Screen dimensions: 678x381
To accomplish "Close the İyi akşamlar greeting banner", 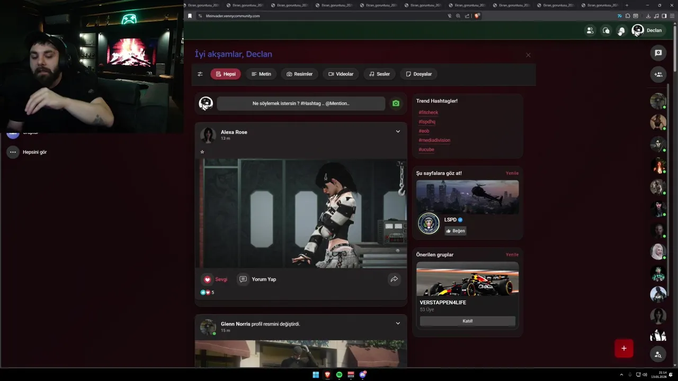I will point(528,55).
